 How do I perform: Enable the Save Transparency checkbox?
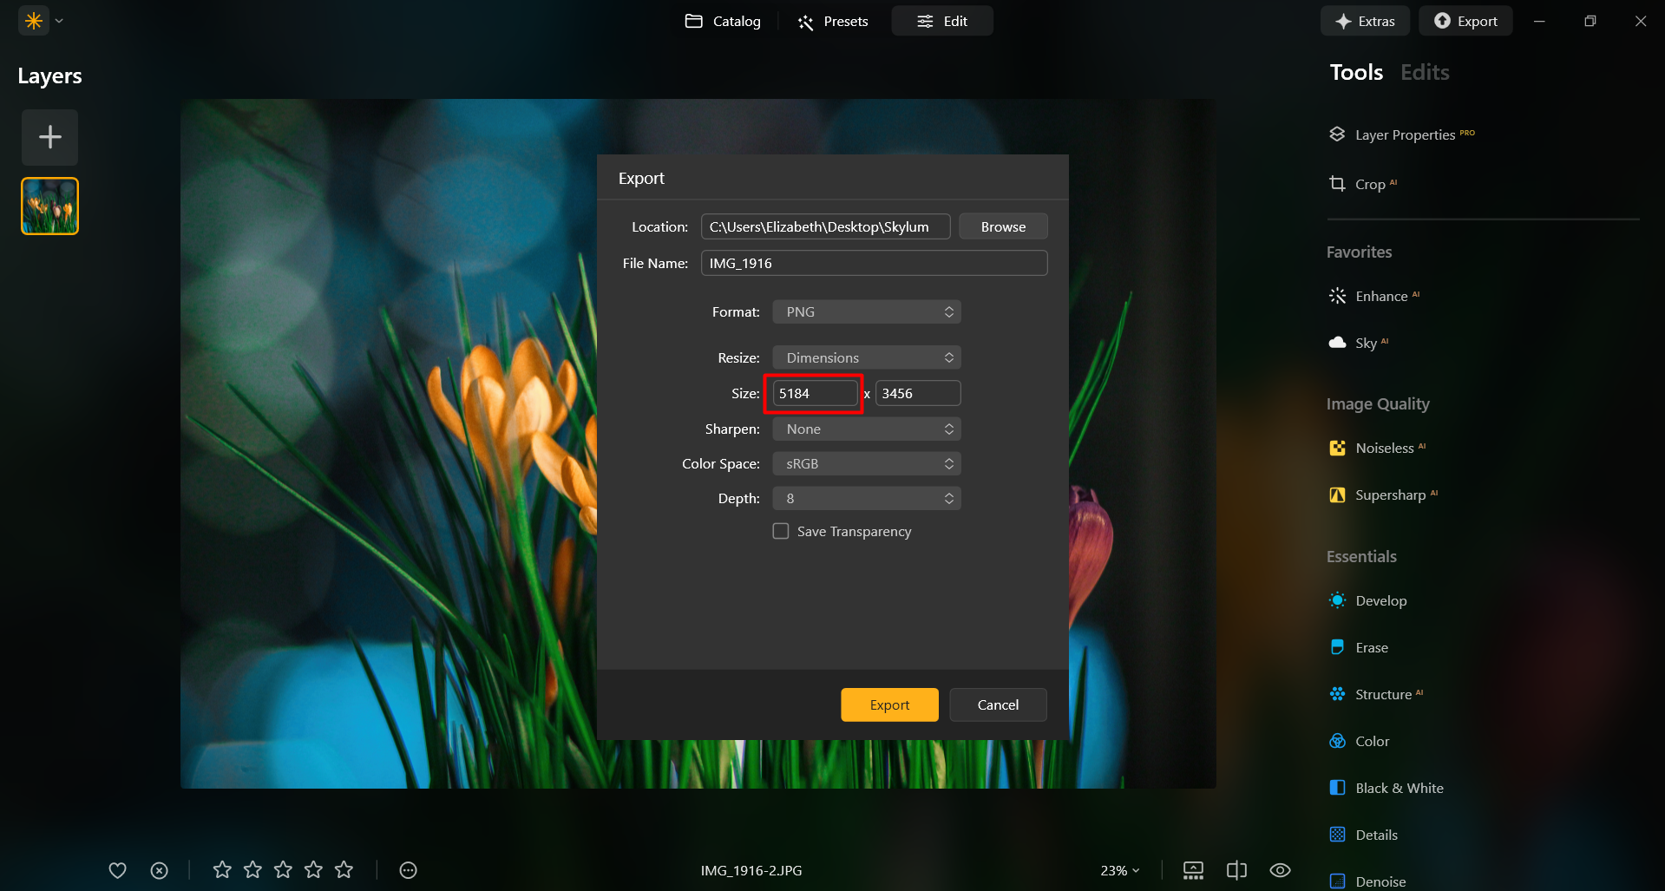click(x=781, y=531)
